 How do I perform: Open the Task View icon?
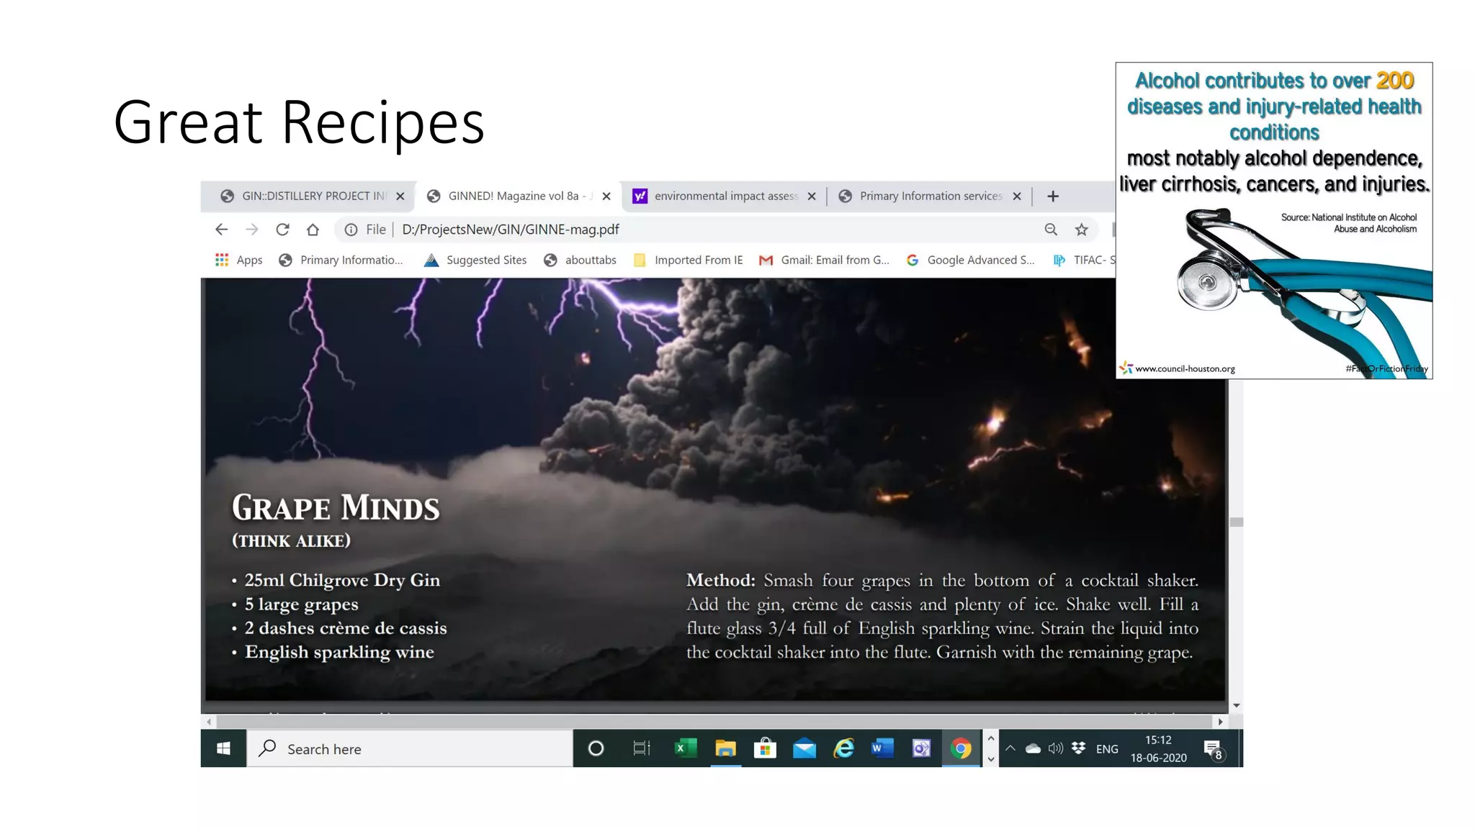point(641,748)
